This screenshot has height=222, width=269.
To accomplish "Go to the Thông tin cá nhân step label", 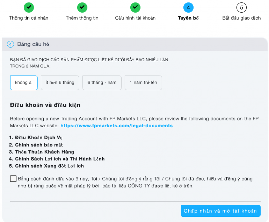I will click(x=29, y=18).
